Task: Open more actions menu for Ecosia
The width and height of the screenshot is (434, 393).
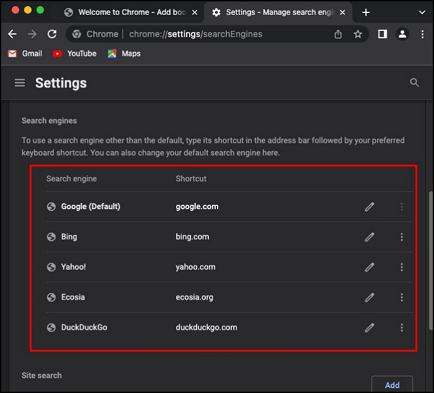Action: [x=402, y=298]
